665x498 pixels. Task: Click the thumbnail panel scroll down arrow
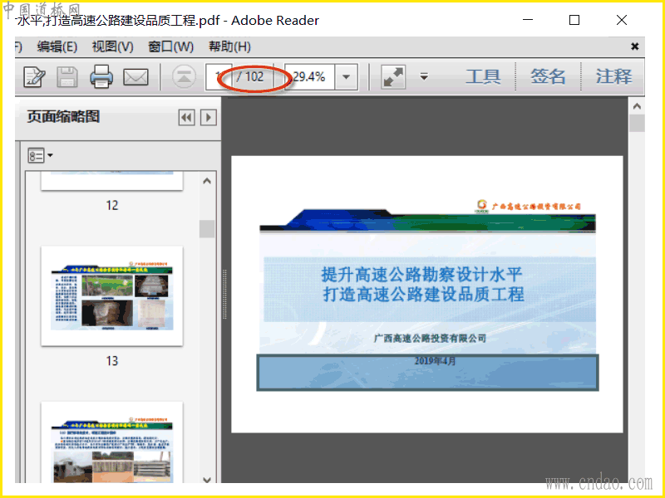(207, 480)
